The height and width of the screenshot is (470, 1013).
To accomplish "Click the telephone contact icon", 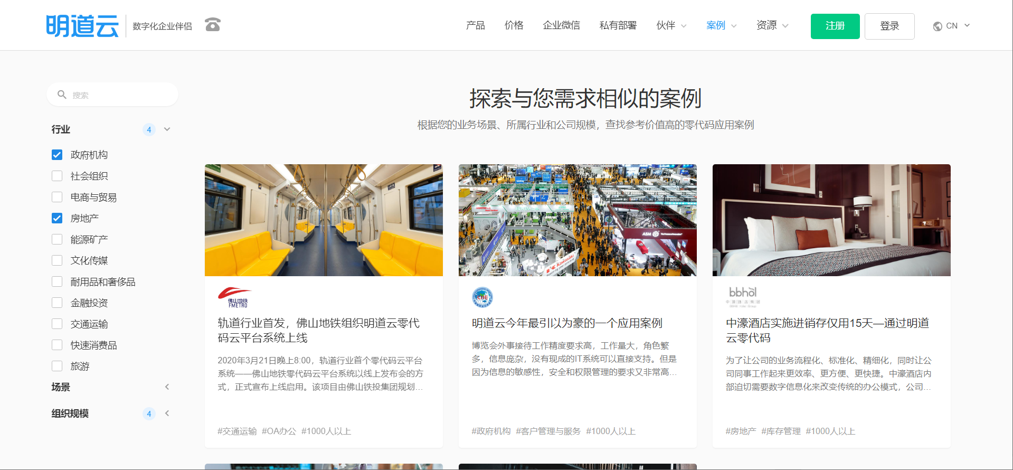I will pyautogui.click(x=213, y=25).
